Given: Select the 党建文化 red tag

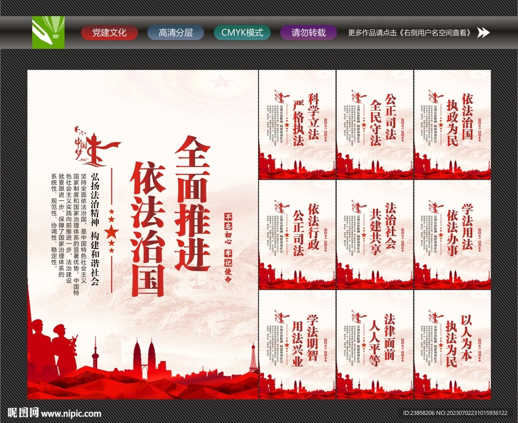Looking at the screenshot, I should click(109, 31).
